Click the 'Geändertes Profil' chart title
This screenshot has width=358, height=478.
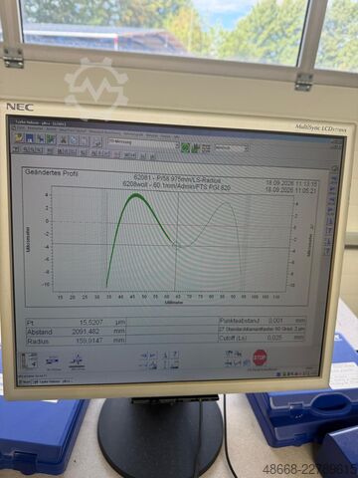pos(52,172)
